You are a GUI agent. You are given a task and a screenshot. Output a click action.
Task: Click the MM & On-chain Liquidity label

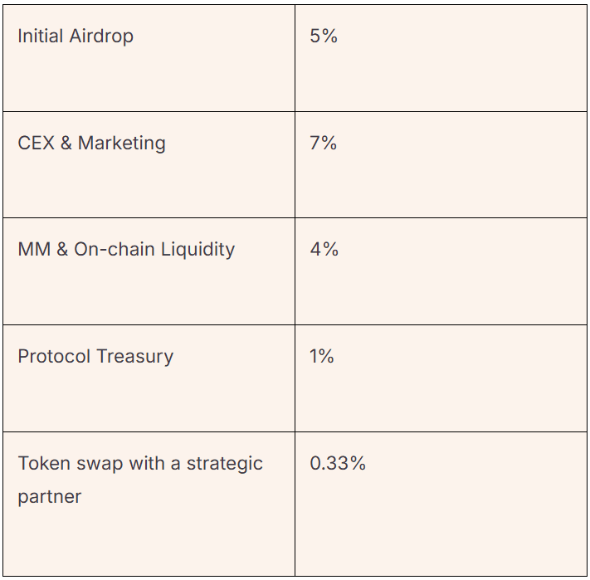point(126,250)
